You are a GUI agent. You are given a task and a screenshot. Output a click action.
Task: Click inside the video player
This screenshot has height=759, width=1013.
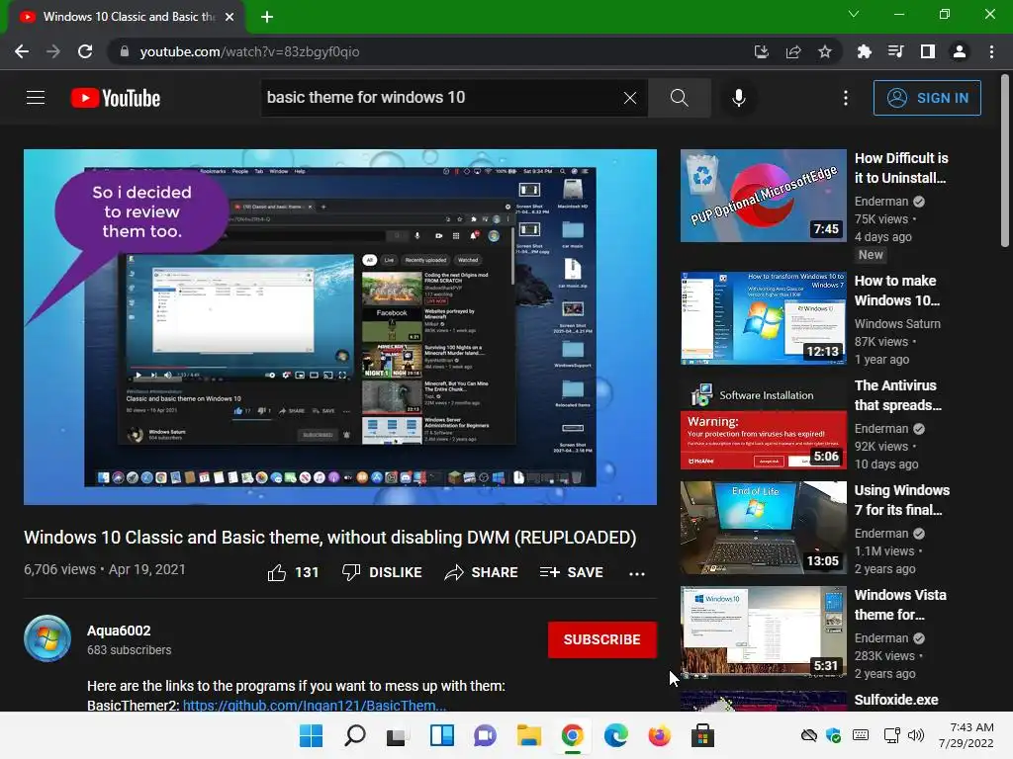tap(340, 327)
